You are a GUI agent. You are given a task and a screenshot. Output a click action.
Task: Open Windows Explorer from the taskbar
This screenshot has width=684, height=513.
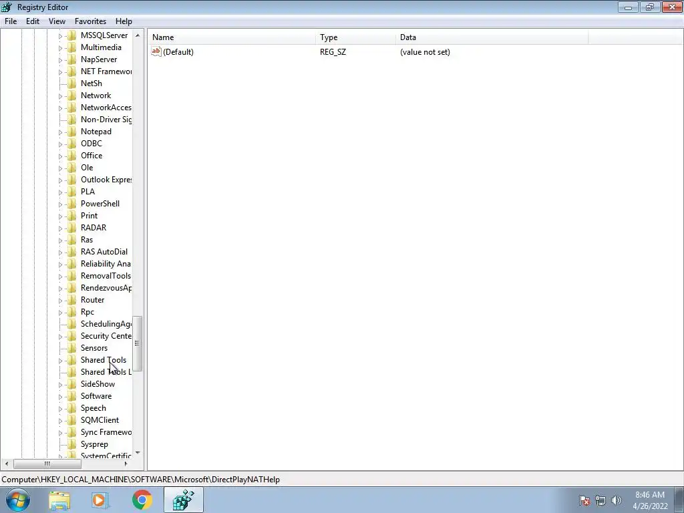(59, 500)
